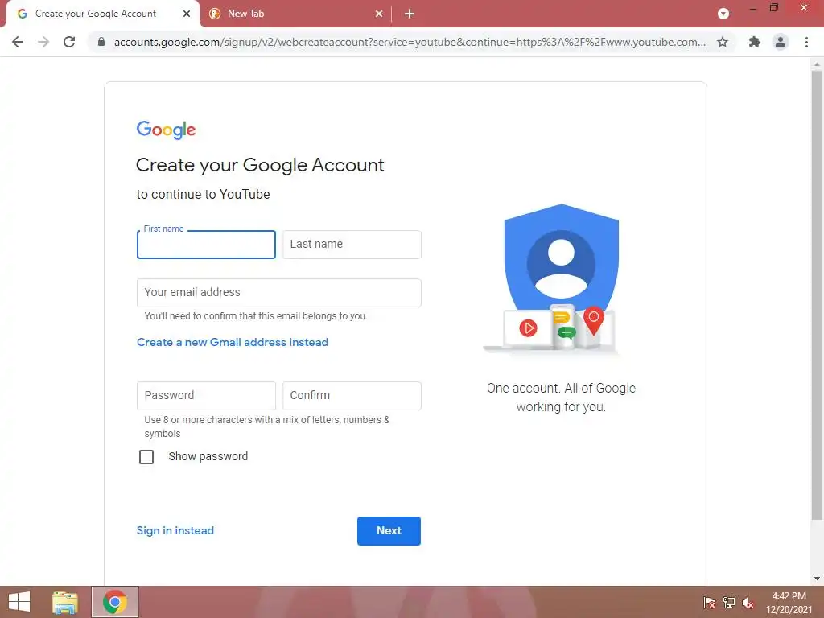Click the address bar URL
Viewport: 824px width, 618px height.
[x=410, y=42]
